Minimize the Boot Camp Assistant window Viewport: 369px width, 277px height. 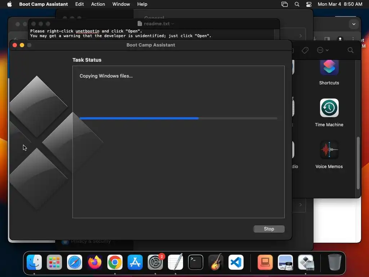[x=22, y=45]
